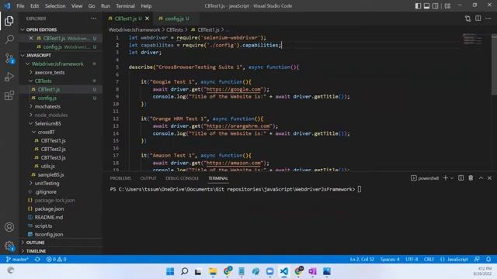The height and width of the screenshot is (279, 497).
Task: Open the File menu
Action: point(20,6)
